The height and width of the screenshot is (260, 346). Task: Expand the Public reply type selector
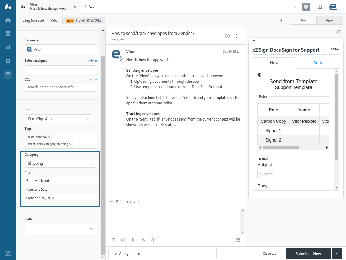point(126,202)
